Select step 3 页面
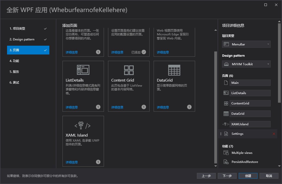 click(28, 50)
